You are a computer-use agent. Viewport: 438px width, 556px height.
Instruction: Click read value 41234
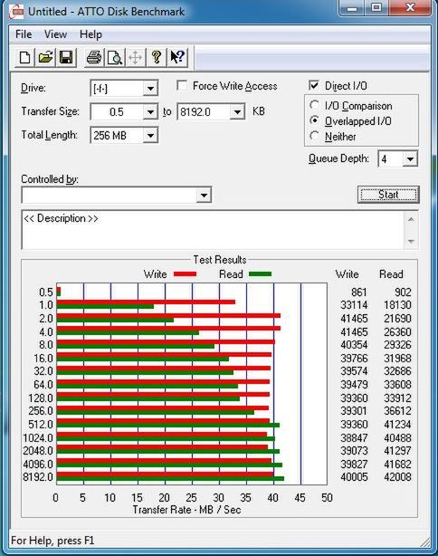tap(397, 424)
